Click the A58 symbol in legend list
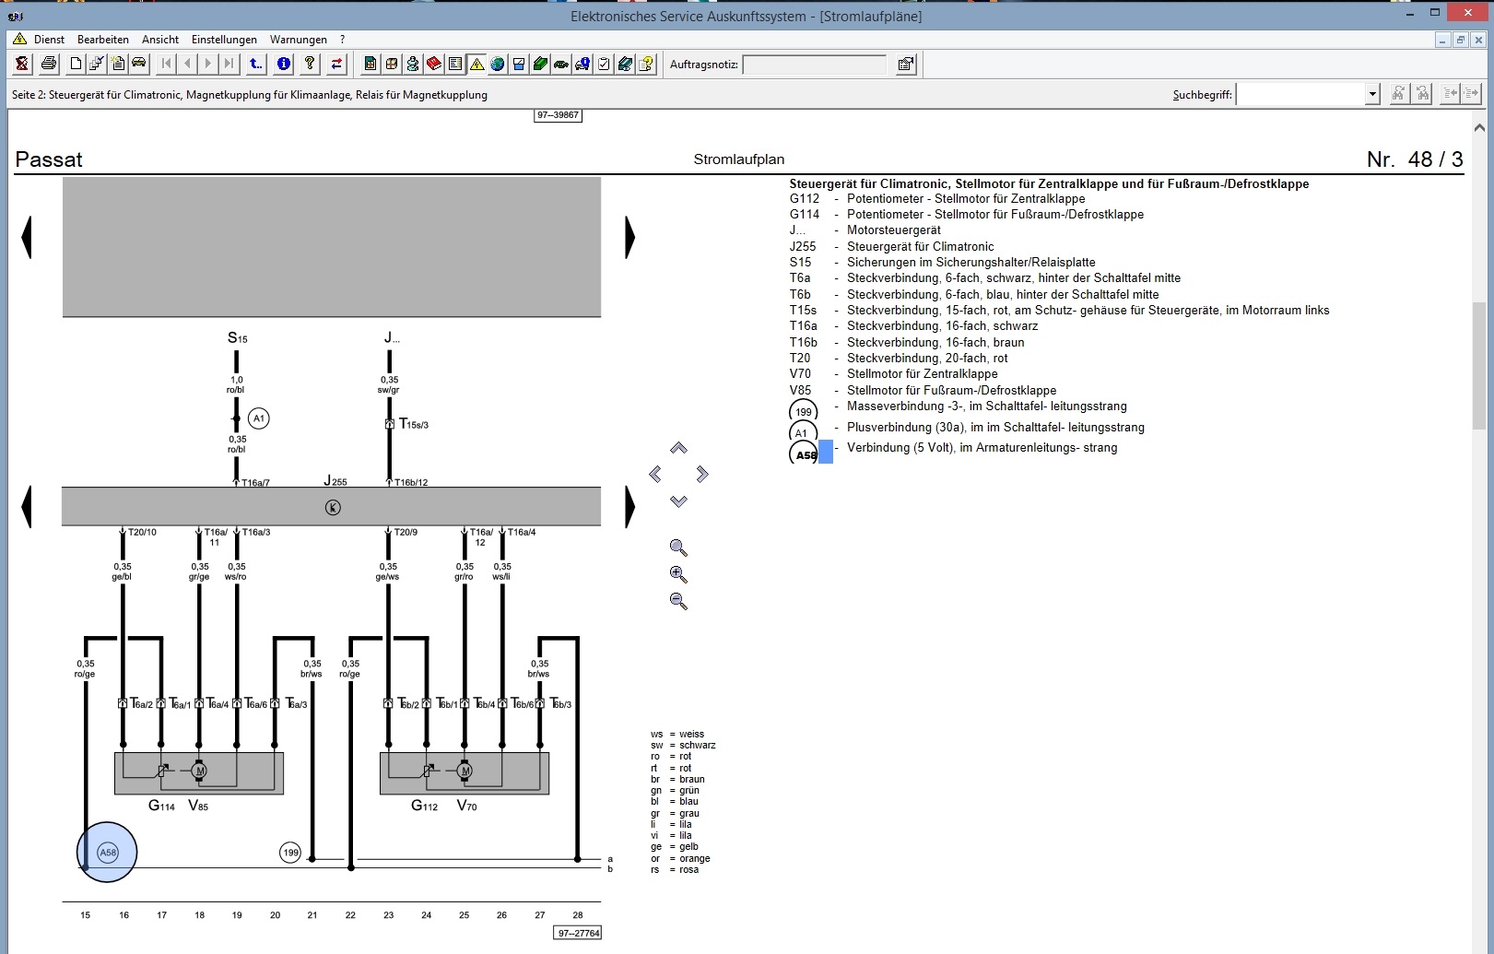Screen dimensions: 1494x954 [x=805, y=454]
